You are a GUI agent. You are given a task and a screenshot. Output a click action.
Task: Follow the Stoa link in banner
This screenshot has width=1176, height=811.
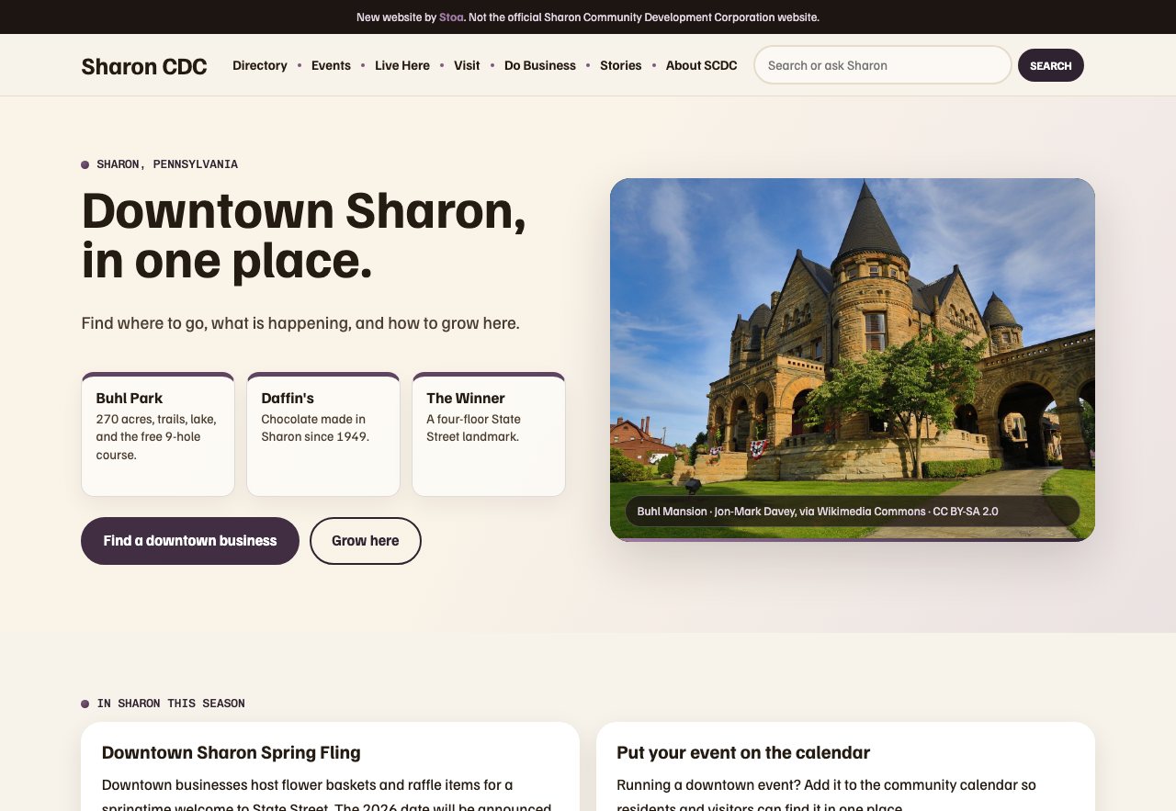[451, 17]
